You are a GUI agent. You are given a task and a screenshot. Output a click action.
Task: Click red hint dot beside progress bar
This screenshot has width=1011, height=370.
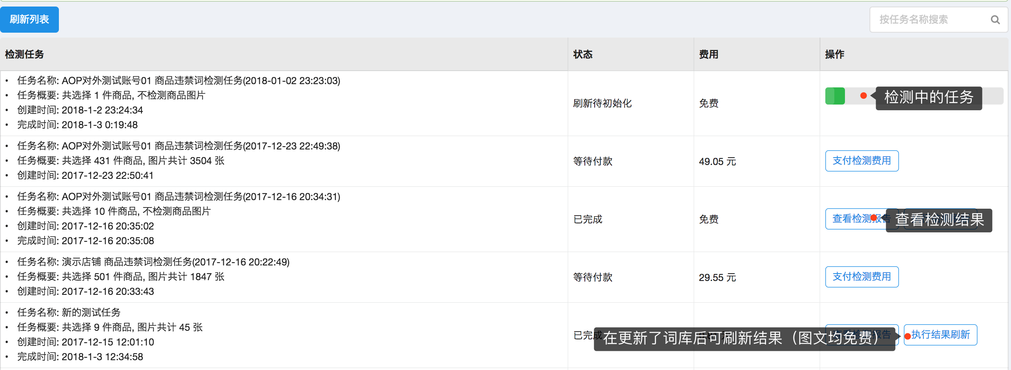[863, 96]
